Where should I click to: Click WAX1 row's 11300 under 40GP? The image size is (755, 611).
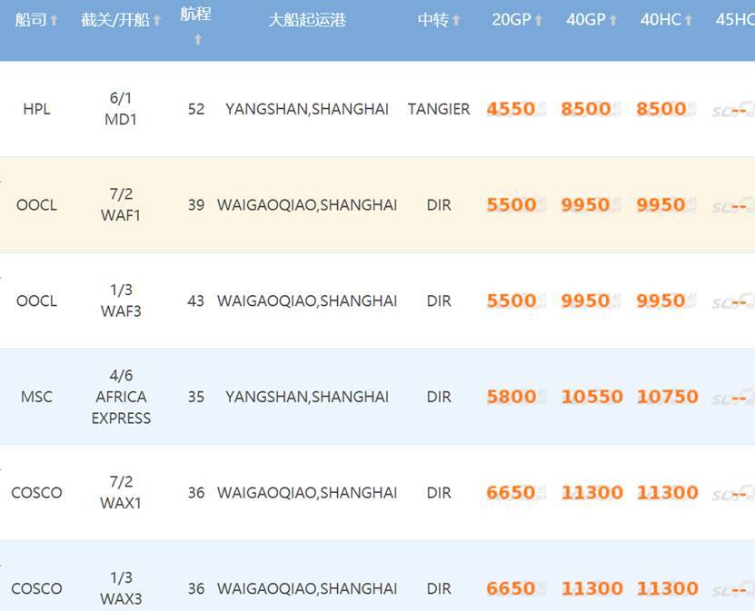tap(592, 492)
